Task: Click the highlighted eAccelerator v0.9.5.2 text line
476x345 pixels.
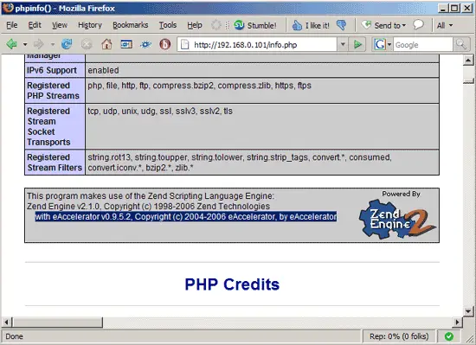Action: pos(186,217)
